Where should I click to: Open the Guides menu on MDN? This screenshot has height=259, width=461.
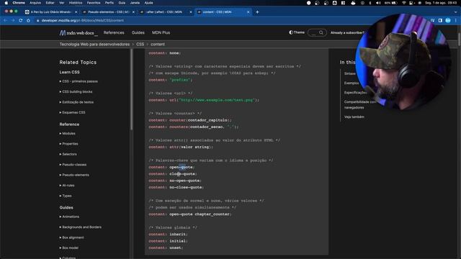(138, 32)
